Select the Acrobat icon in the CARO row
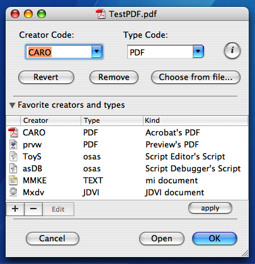255x264 pixels. click(13, 132)
